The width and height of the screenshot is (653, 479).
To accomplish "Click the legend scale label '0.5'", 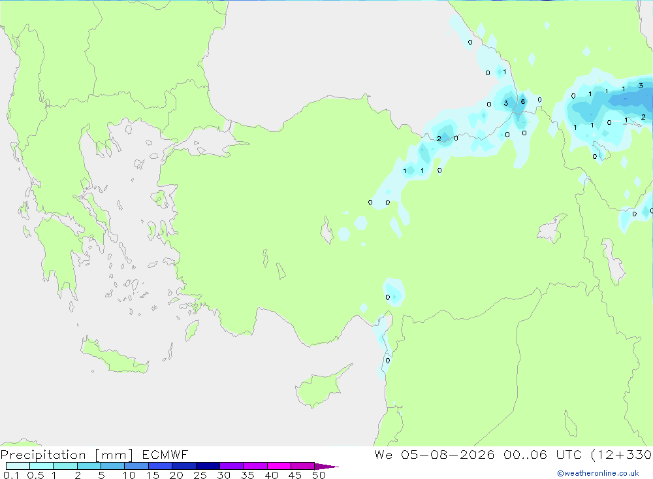I will tap(35, 475).
